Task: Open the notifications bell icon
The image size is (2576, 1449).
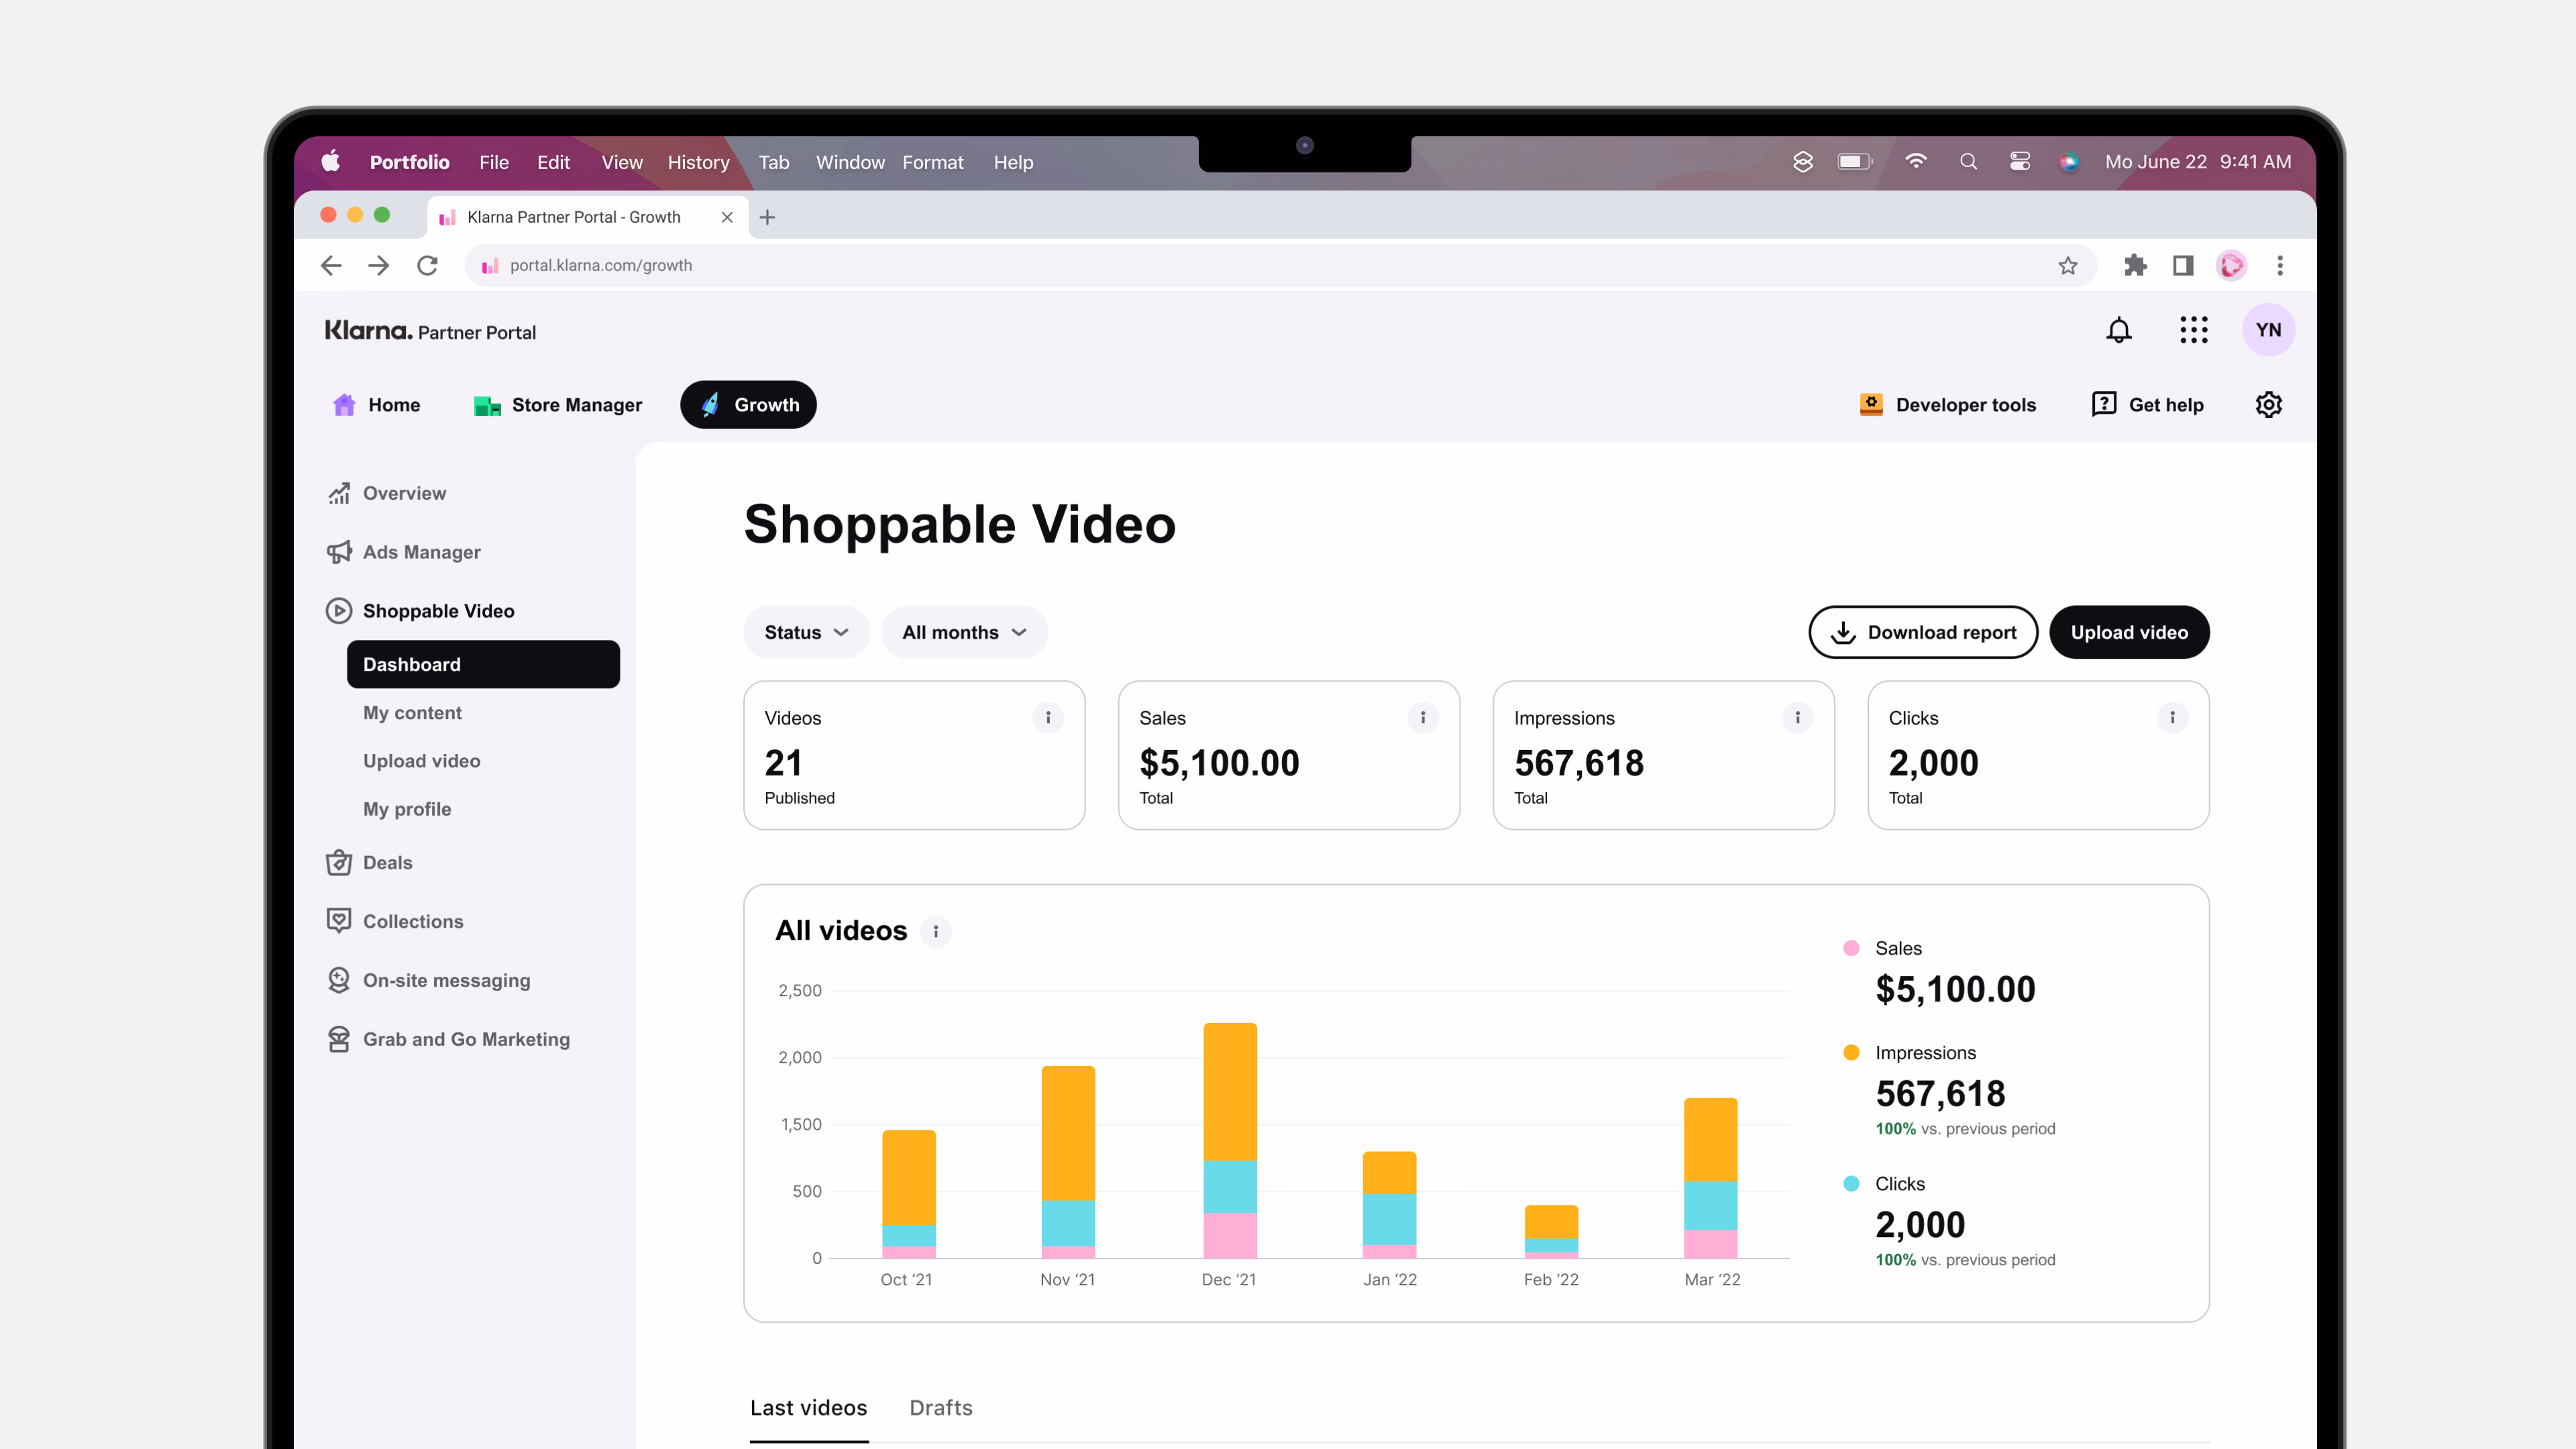Action: pos(2118,330)
